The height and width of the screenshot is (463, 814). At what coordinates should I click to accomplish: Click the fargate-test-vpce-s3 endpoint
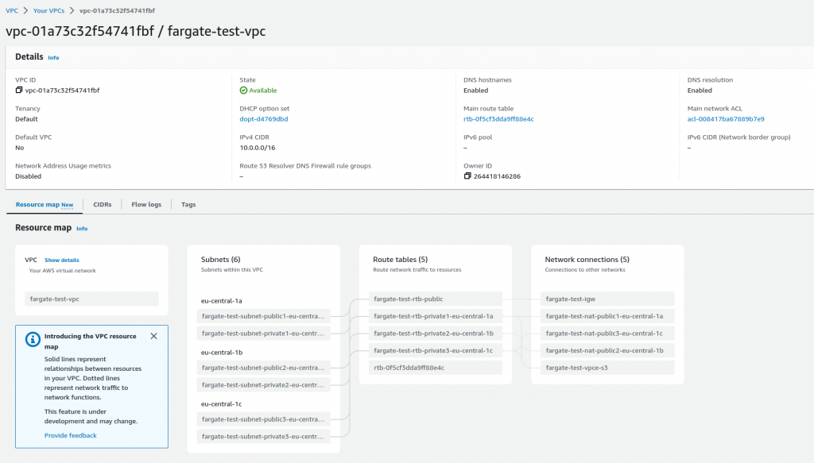[x=607, y=367]
